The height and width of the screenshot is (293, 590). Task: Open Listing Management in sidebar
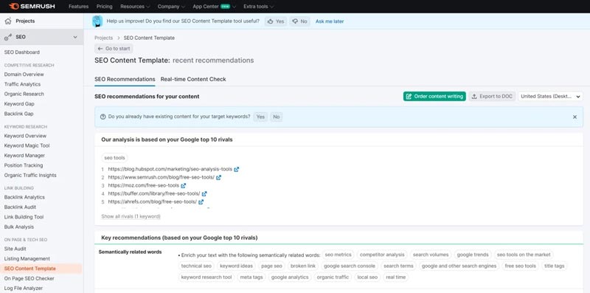(27, 259)
